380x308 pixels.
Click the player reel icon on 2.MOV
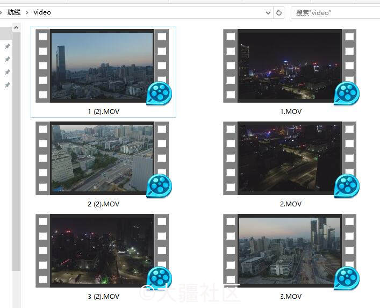click(x=347, y=186)
